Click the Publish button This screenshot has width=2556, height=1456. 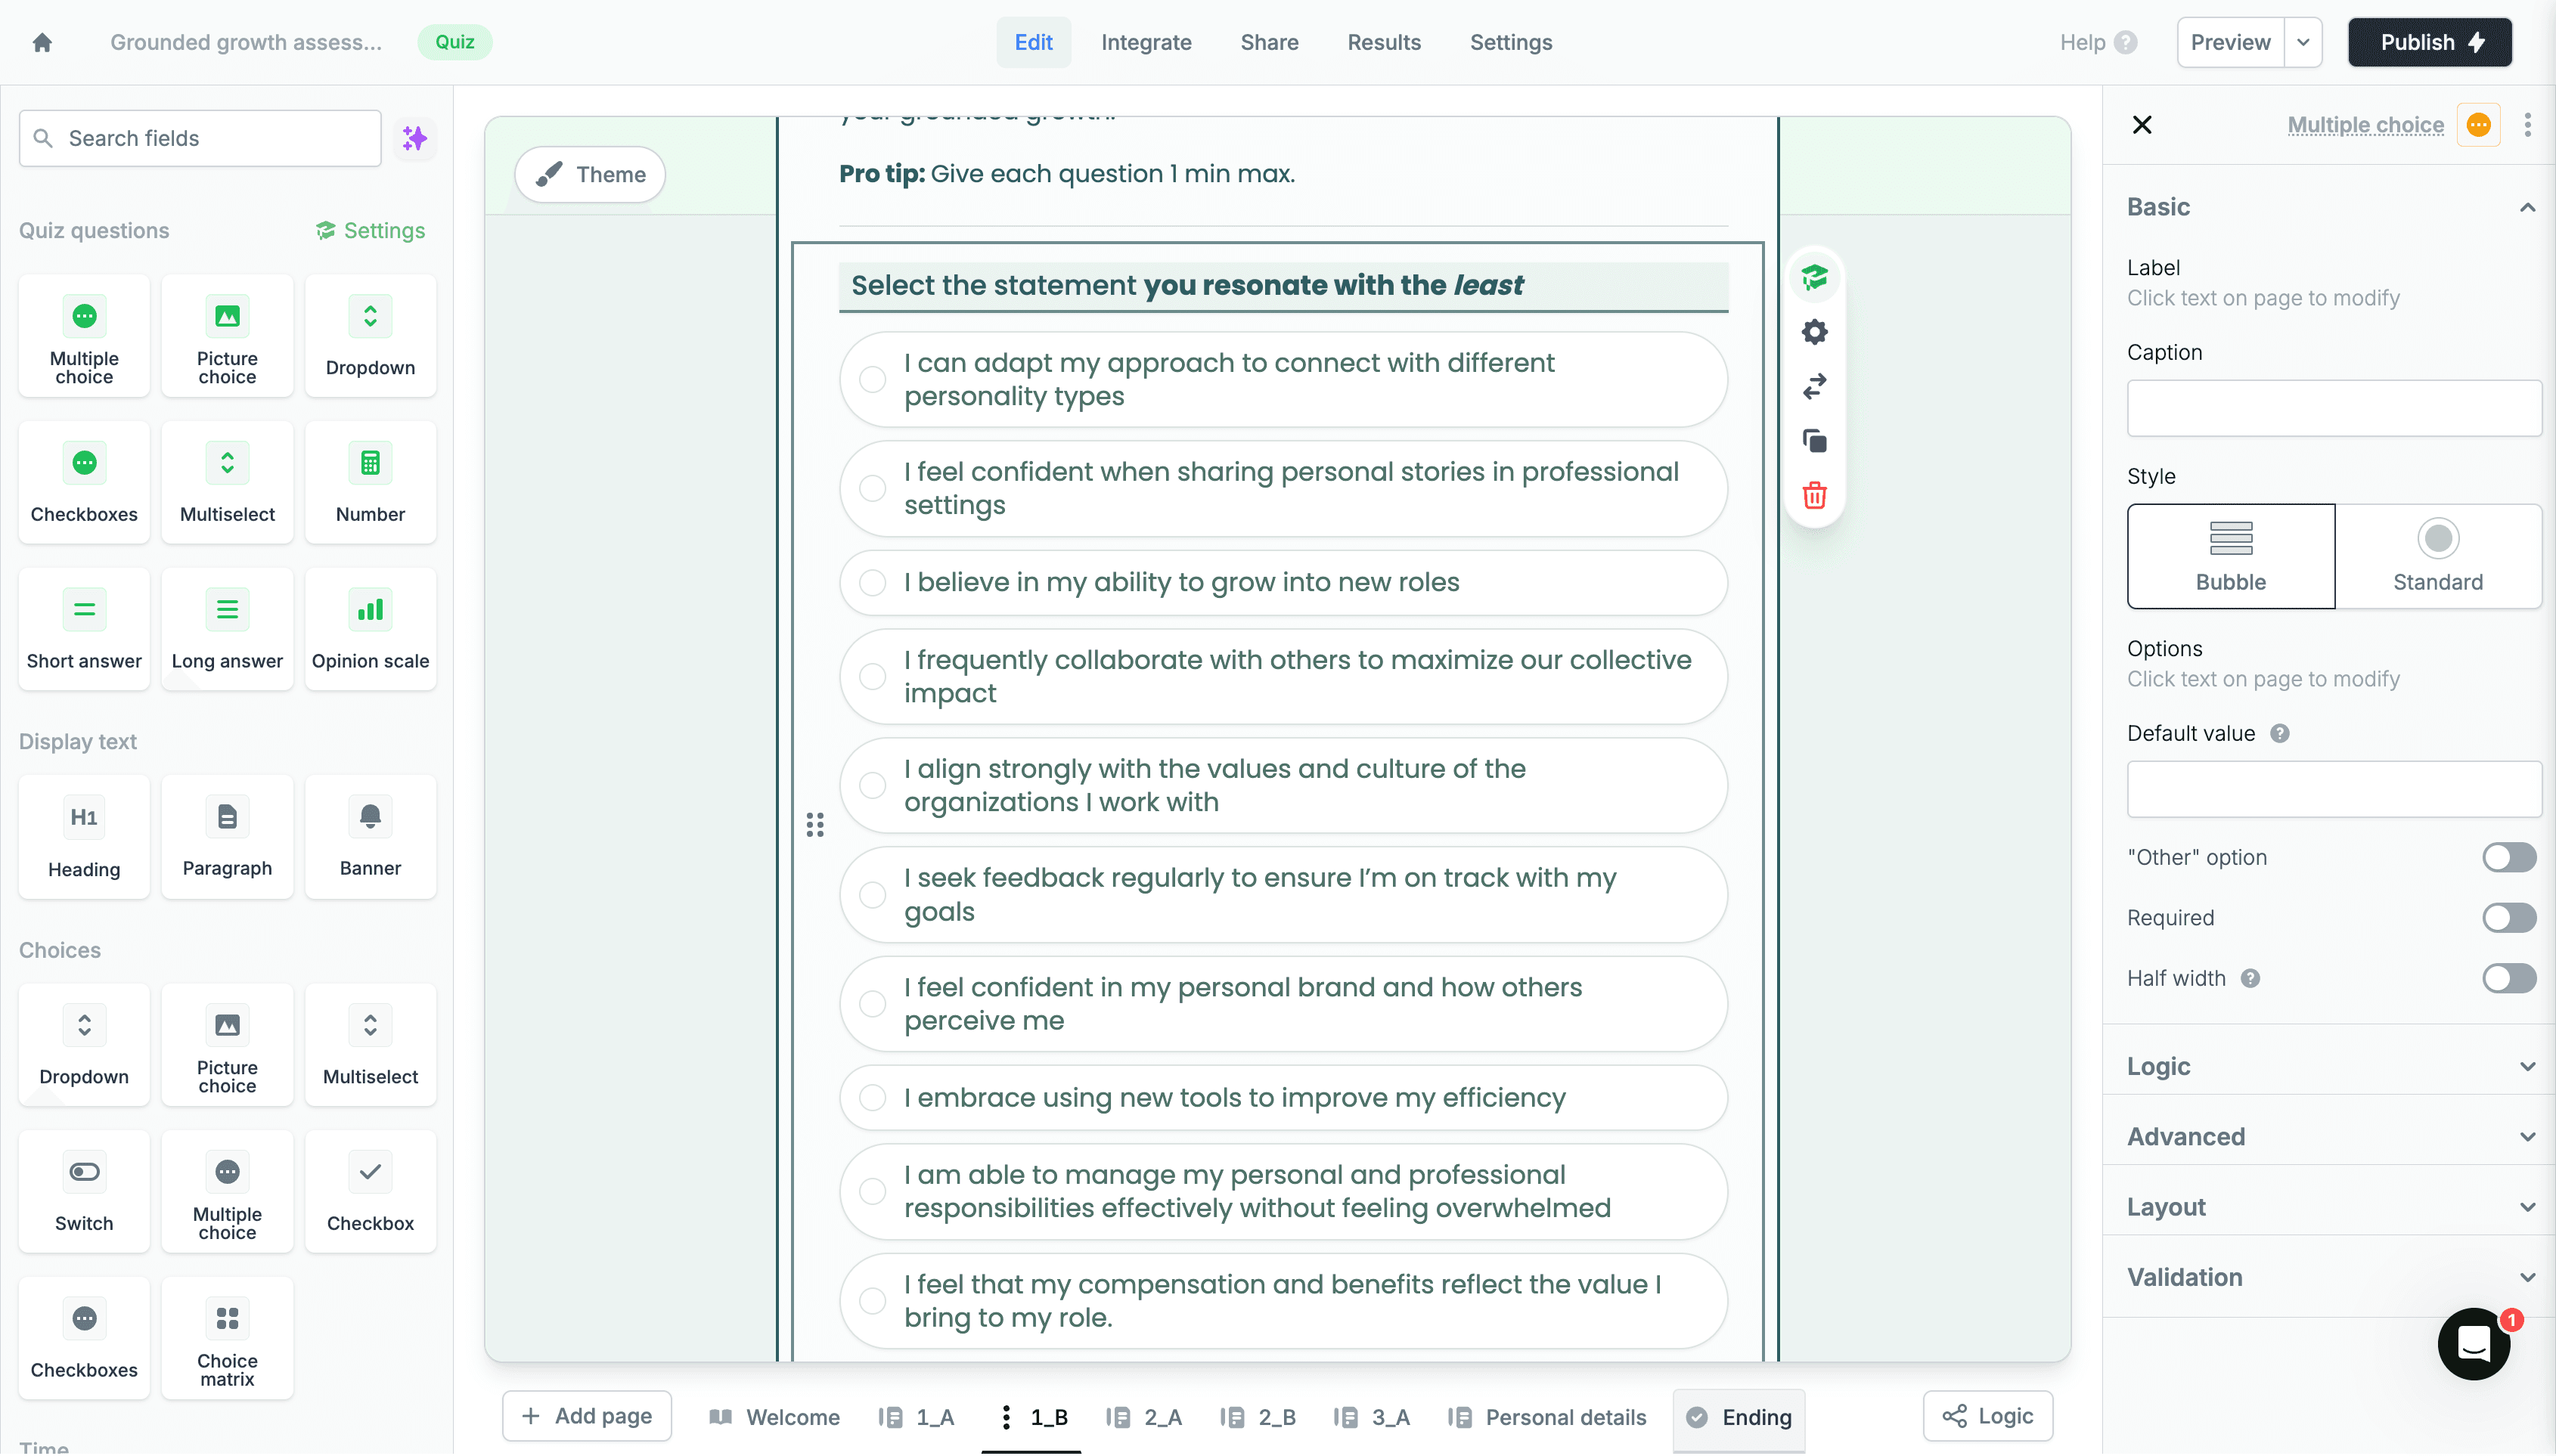pyautogui.click(x=2429, y=42)
